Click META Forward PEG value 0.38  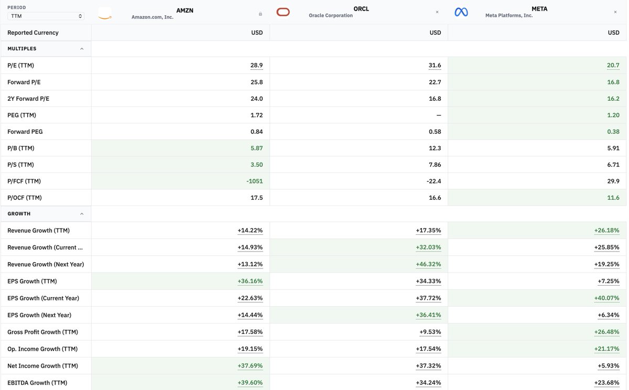(613, 132)
